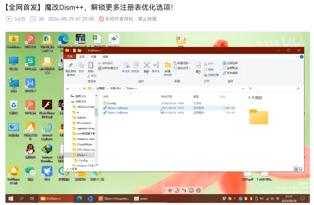
Task: Collapse the ribbon with the chevron
Action: [297, 57]
